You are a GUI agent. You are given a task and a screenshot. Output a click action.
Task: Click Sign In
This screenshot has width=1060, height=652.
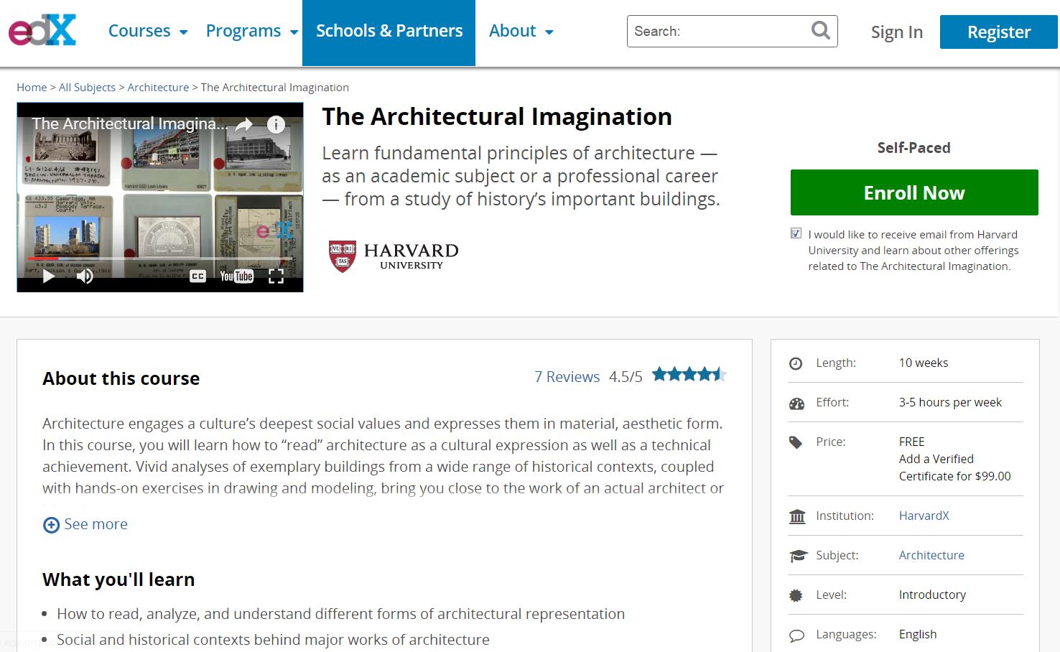tap(896, 32)
